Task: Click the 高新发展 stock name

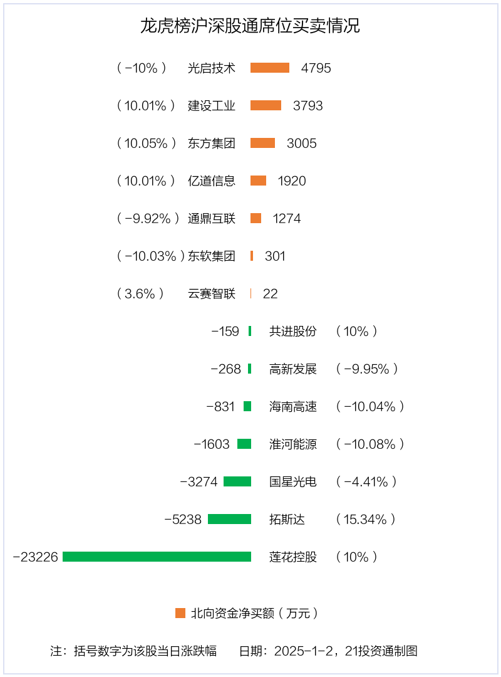Action: [293, 369]
